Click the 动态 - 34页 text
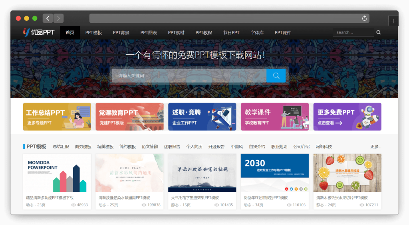 253,205
